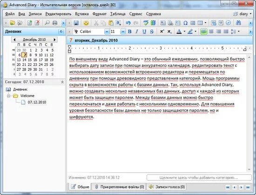The height and width of the screenshot is (195, 256).
Task: Paste from the clipboard icon
Action: tap(111, 23)
